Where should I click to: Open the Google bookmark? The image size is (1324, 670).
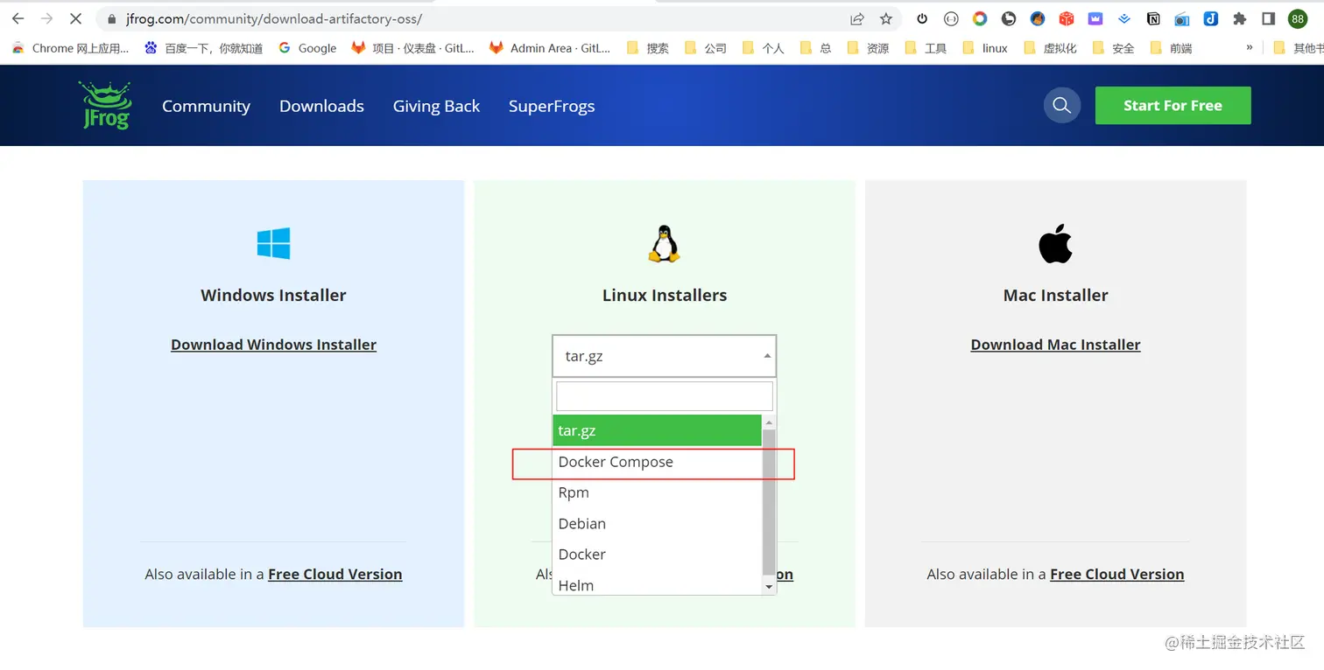[x=307, y=48]
